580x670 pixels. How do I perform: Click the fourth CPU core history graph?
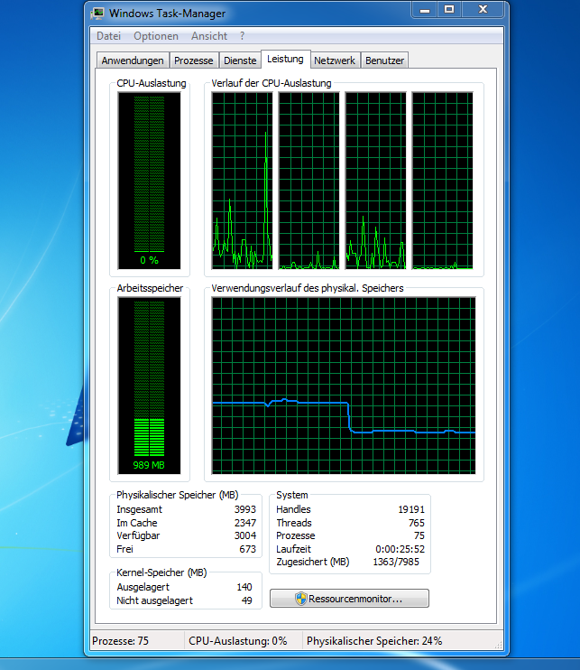pos(443,181)
